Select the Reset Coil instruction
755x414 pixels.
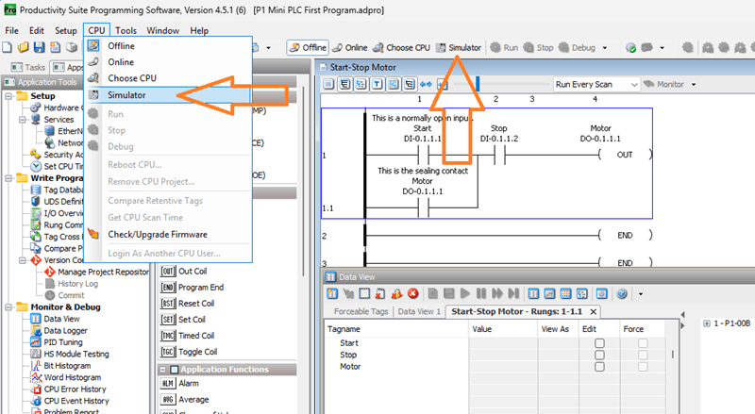[188, 304]
